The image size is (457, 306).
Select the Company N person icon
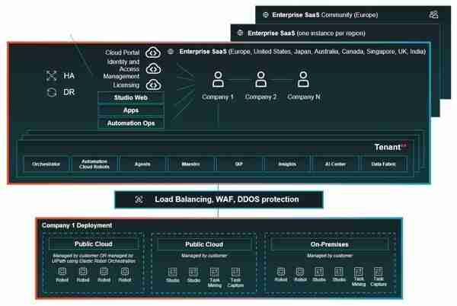[303, 79]
